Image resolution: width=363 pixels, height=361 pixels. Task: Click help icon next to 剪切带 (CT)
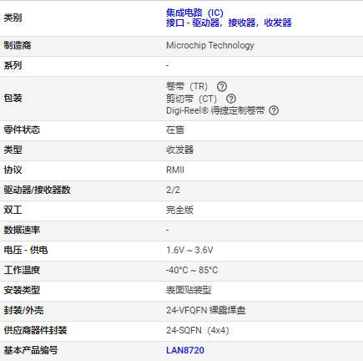231,99
